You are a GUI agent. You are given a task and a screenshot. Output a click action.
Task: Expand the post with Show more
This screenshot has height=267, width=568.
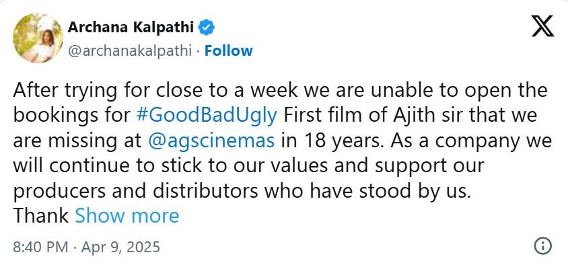coord(127,216)
